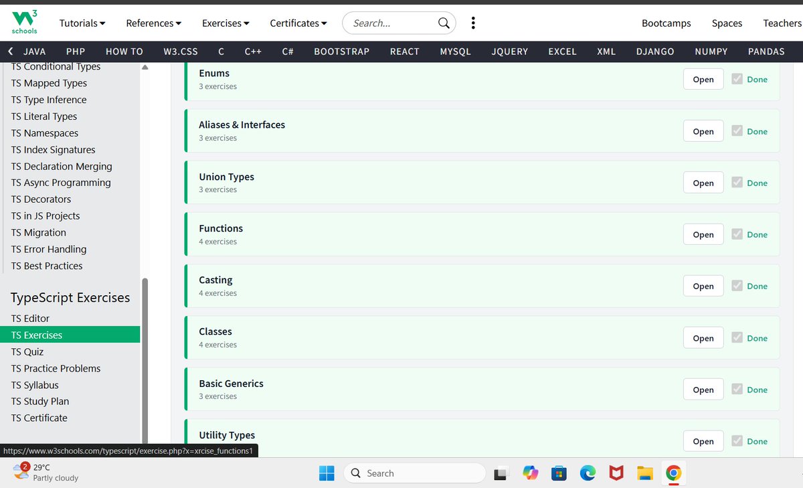Open TS Certificate in the sidebar
The width and height of the screenshot is (803, 488).
point(39,418)
